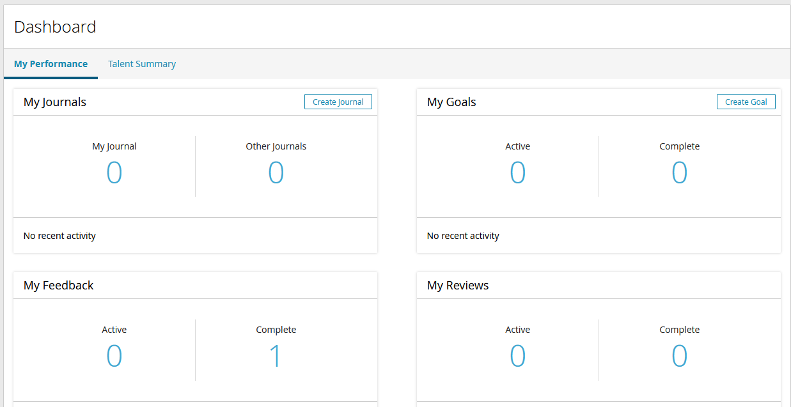Click No recent activity under My Goals
The width and height of the screenshot is (791, 407).
pyautogui.click(x=463, y=236)
